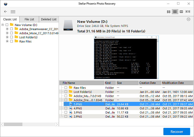Click the command prompt preview image

[x=126, y=57]
